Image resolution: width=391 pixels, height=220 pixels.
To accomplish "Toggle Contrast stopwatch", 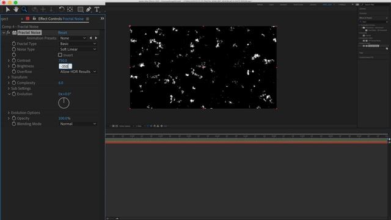I will (x=14, y=61).
